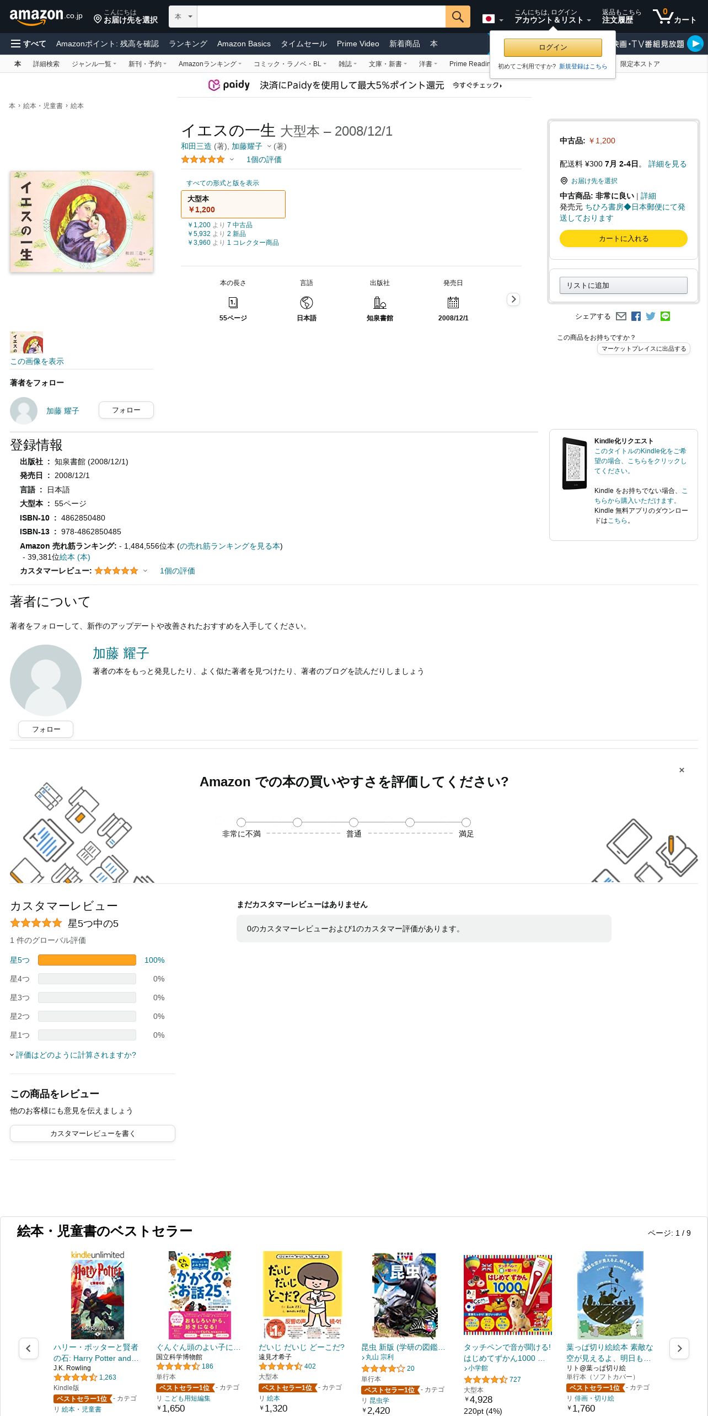Select the 非常に不満 rating radio button
The width and height of the screenshot is (708, 1416).
[241, 822]
